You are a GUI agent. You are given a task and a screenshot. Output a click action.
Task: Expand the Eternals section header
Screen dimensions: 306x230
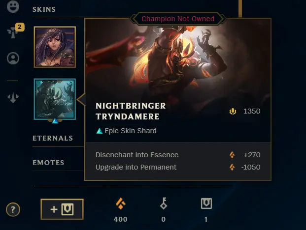53,138
